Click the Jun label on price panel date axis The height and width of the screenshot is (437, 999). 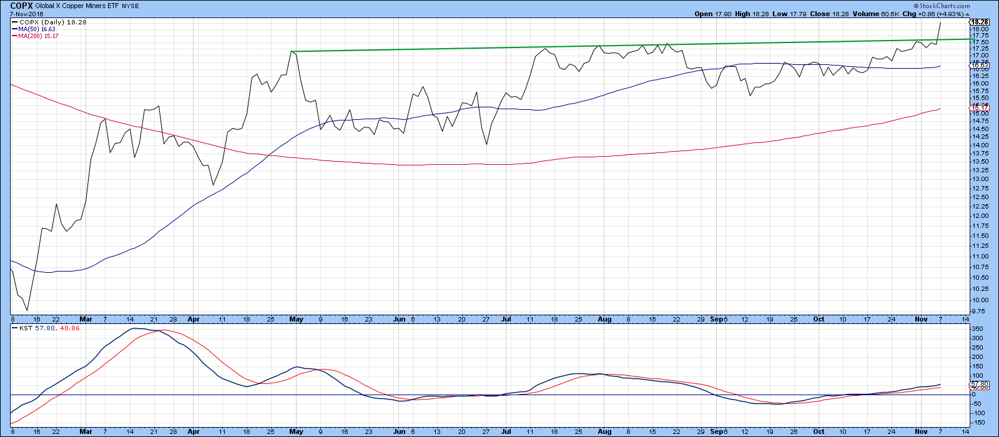point(400,319)
